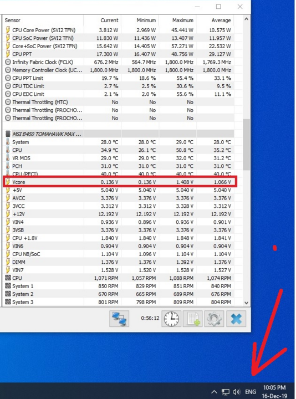Click the log file add icon
This screenshot has height=399, width=296.
coord(193,319)
